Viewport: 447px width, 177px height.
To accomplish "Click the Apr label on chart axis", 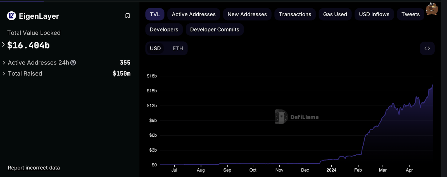I will (409, 170).
